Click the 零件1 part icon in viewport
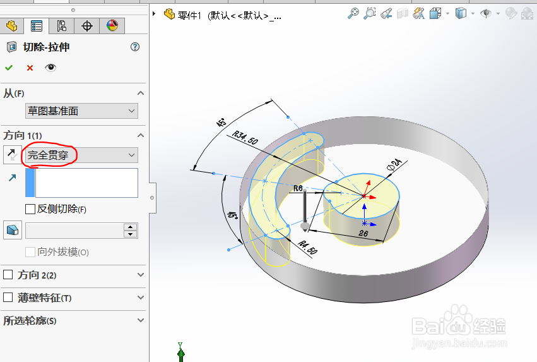The image size is (537, 362). 169,14
